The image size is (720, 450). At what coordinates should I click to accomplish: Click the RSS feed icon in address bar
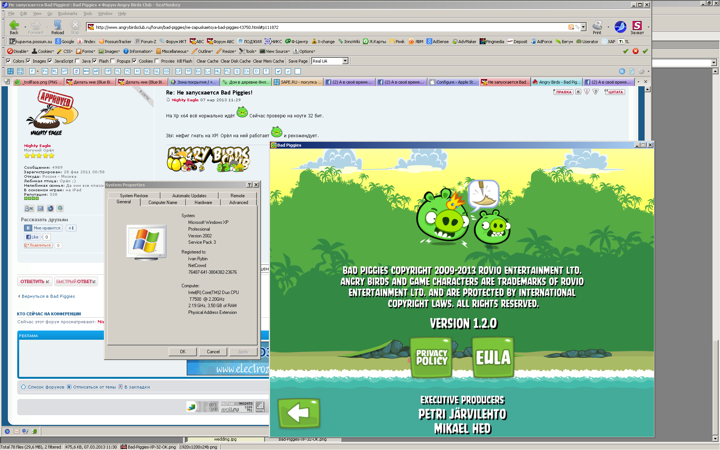click(571, 27)
